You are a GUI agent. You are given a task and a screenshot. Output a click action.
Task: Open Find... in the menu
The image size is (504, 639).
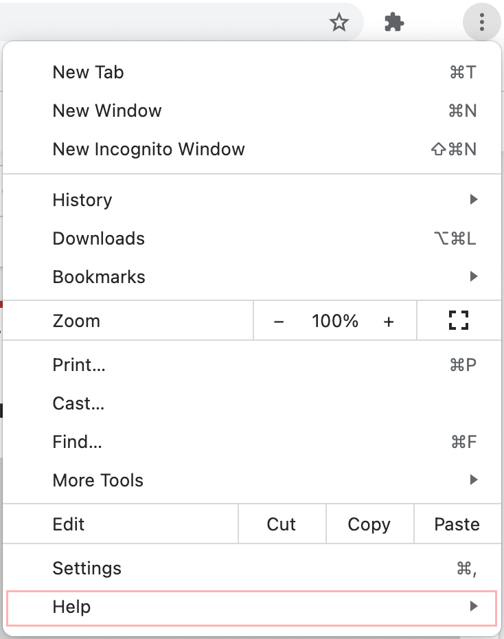tap(77, 442)
